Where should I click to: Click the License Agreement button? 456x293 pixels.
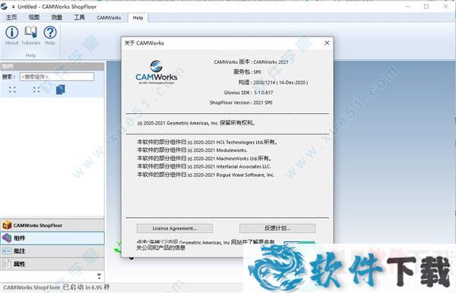click(x=175, y=228)
